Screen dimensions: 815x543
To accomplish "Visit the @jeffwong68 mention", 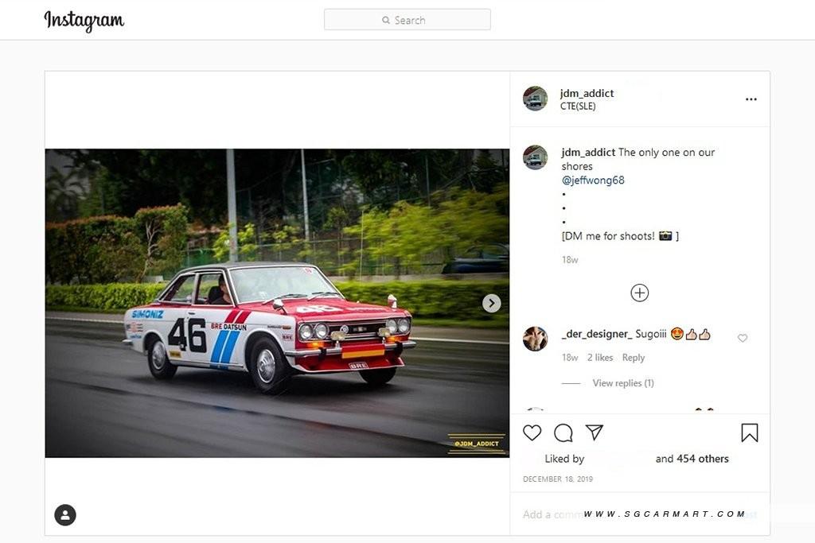I will (593, 180).
